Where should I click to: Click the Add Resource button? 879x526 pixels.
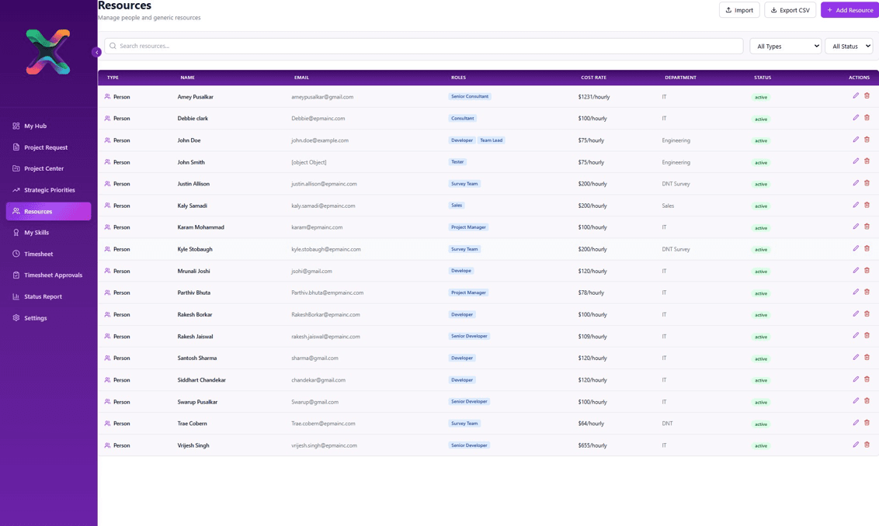click(x=849, y=9)
